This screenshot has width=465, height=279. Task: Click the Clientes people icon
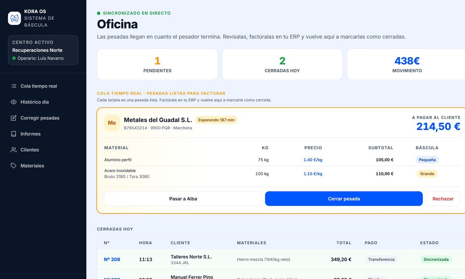coord(14,150)
